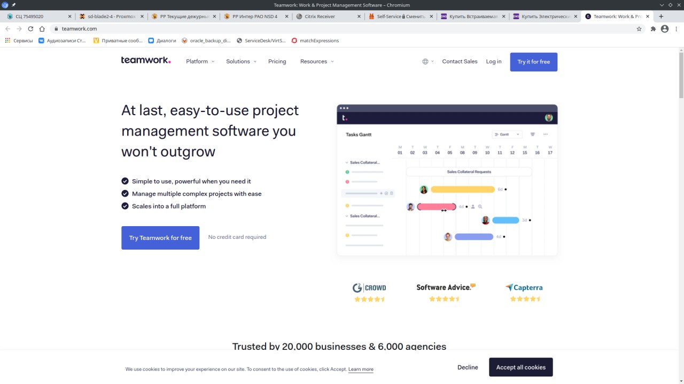The height and width of the screenshot is (384, 684).
Task: Open a new browser tab
Action: coord(661,17)
